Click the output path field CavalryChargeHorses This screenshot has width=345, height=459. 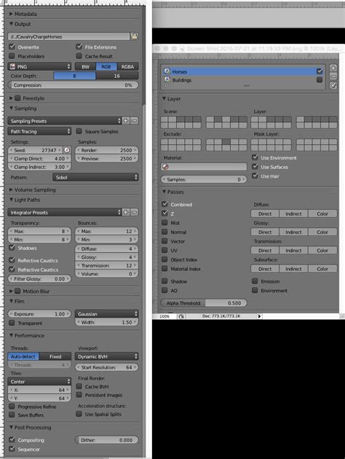(68, 36)
